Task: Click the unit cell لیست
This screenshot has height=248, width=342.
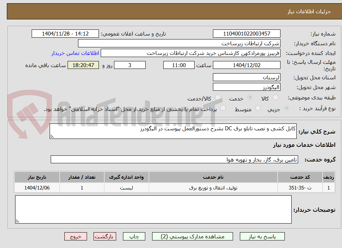Action: (127, 188)
